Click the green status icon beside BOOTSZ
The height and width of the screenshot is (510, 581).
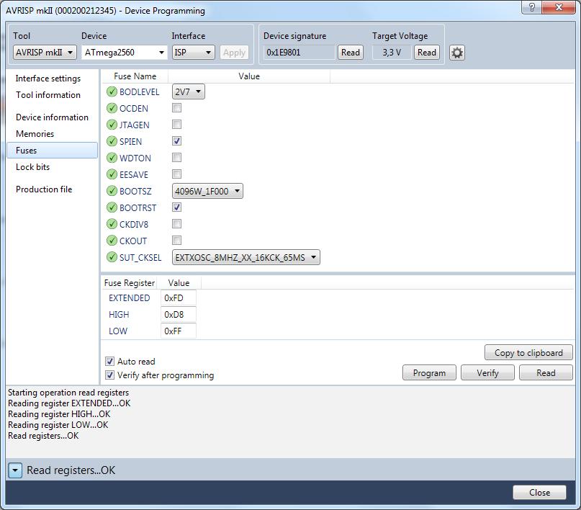point(112,191)
